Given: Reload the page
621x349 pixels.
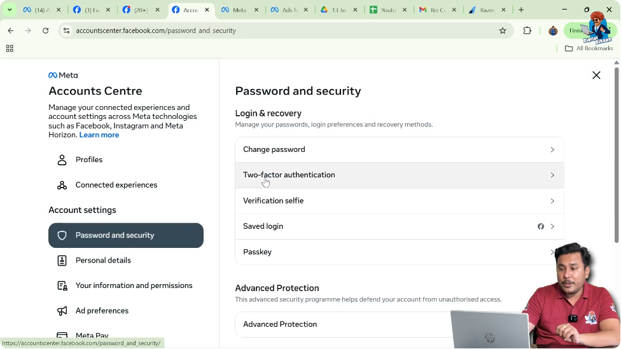Looking at the screenshot, I should (46, 31).
